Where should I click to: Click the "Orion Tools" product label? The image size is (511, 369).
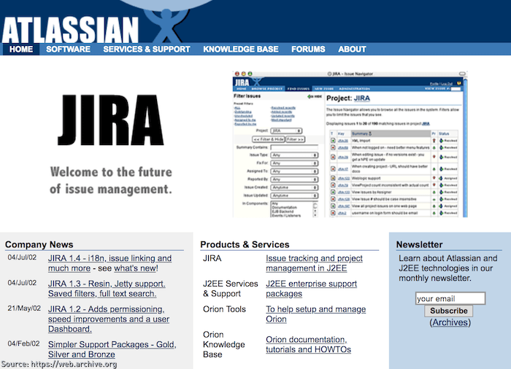point(224,309)
